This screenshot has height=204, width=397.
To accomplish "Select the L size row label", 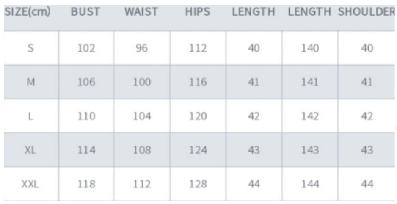I will click(x=30, y=116).
